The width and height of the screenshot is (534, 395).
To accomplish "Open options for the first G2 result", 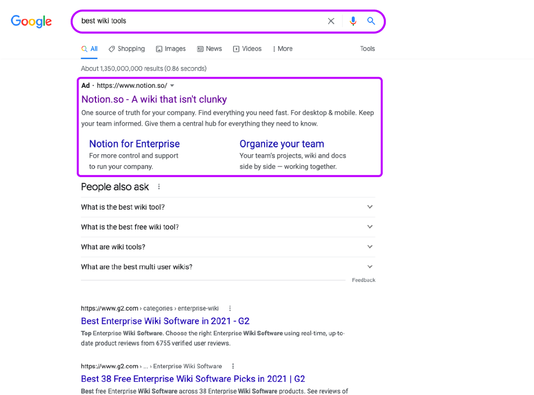I will pyautogui.click(x=230, y=308).
